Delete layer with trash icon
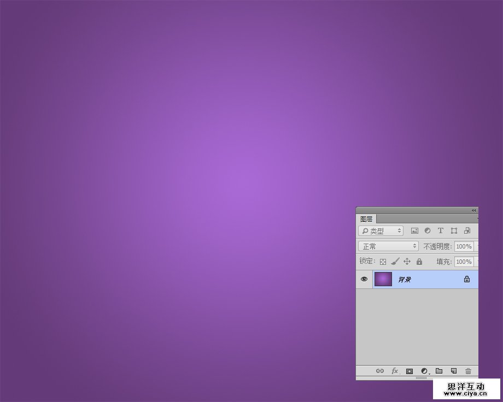 click(x=468, y=371)
